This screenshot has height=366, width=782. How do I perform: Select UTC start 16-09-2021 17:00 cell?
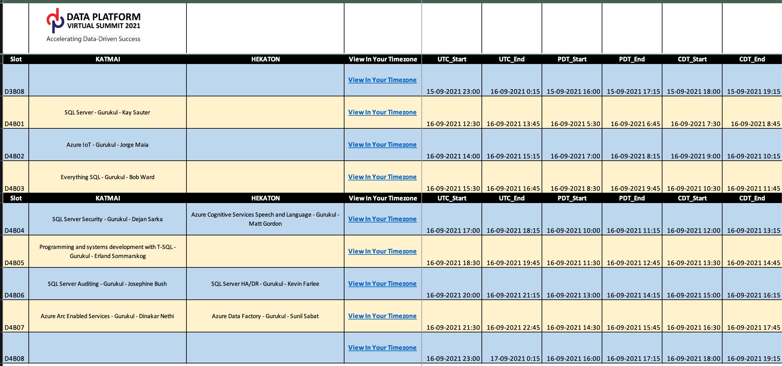(452, 219)
